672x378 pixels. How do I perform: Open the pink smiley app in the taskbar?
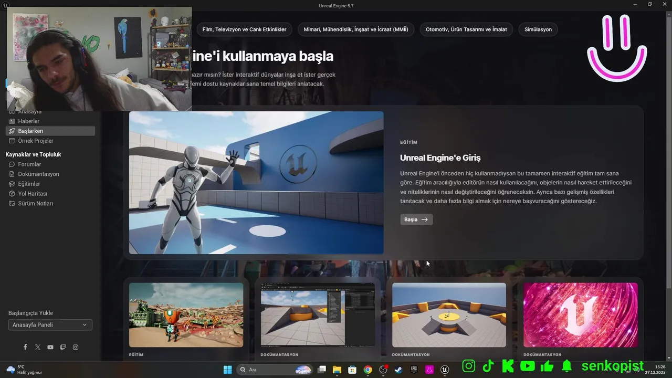coord(429,370)
